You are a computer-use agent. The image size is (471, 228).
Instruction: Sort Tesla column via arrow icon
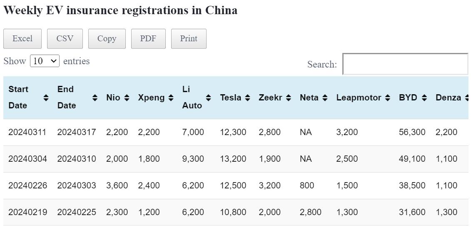pos(247,98)
